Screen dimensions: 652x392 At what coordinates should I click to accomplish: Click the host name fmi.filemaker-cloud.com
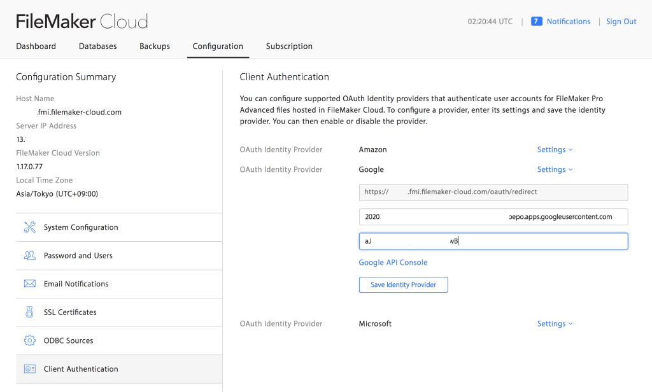point(79,112)
